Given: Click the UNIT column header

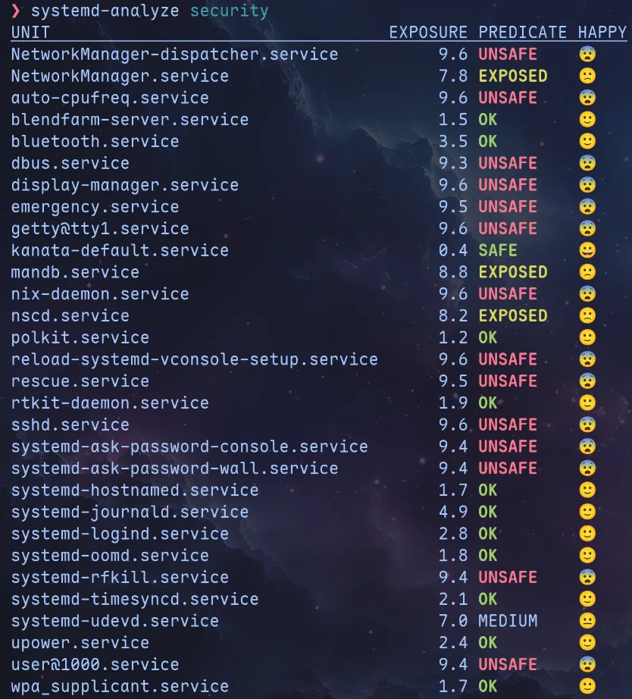Looking at the screenshot, I should pyautogui.click(x=30, y=33).
